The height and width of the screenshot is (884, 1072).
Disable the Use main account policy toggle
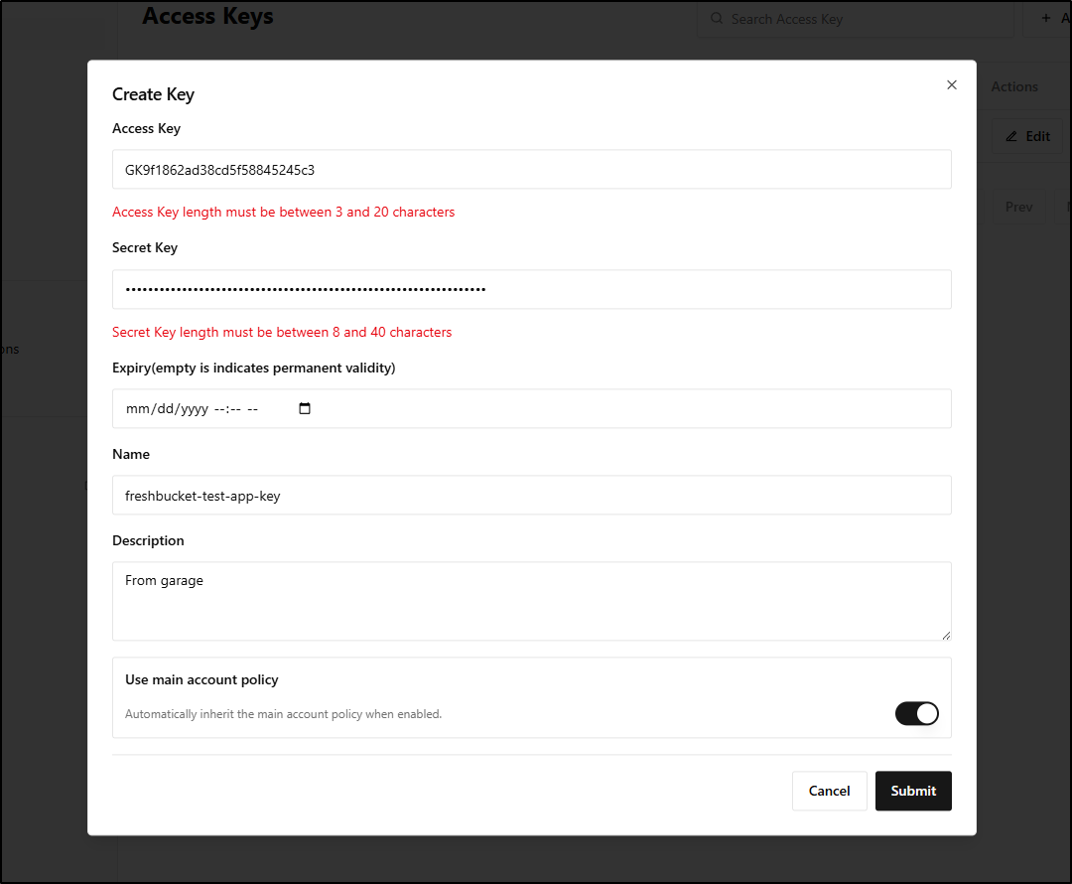pos(916,713)
